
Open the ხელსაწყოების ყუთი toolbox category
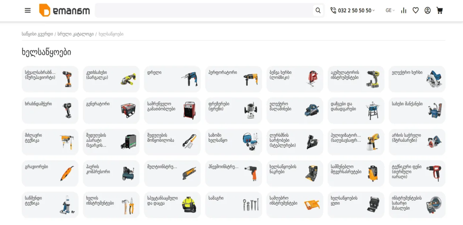click(356, 205)
